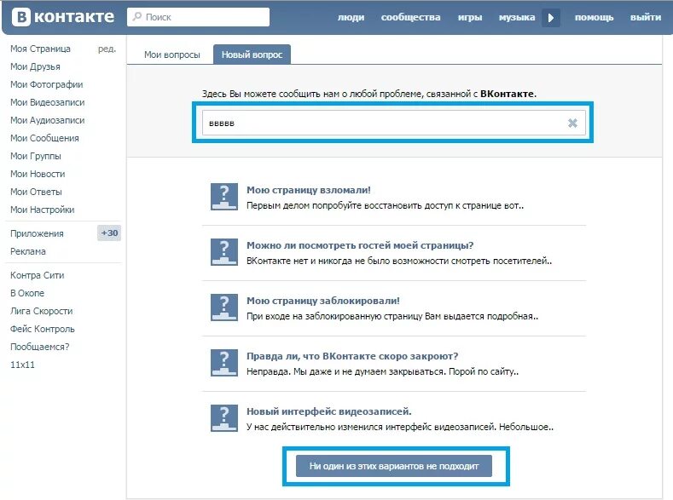This screenshot has height=500, width=673.
Task: Open the 'сообщества' header menu item
Action: pos(411,18)
